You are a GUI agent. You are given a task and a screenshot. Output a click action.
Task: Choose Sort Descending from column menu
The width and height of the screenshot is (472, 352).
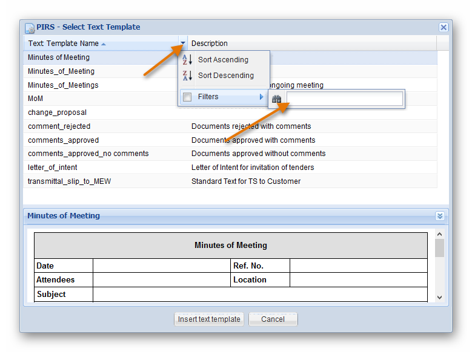point(225,76)
